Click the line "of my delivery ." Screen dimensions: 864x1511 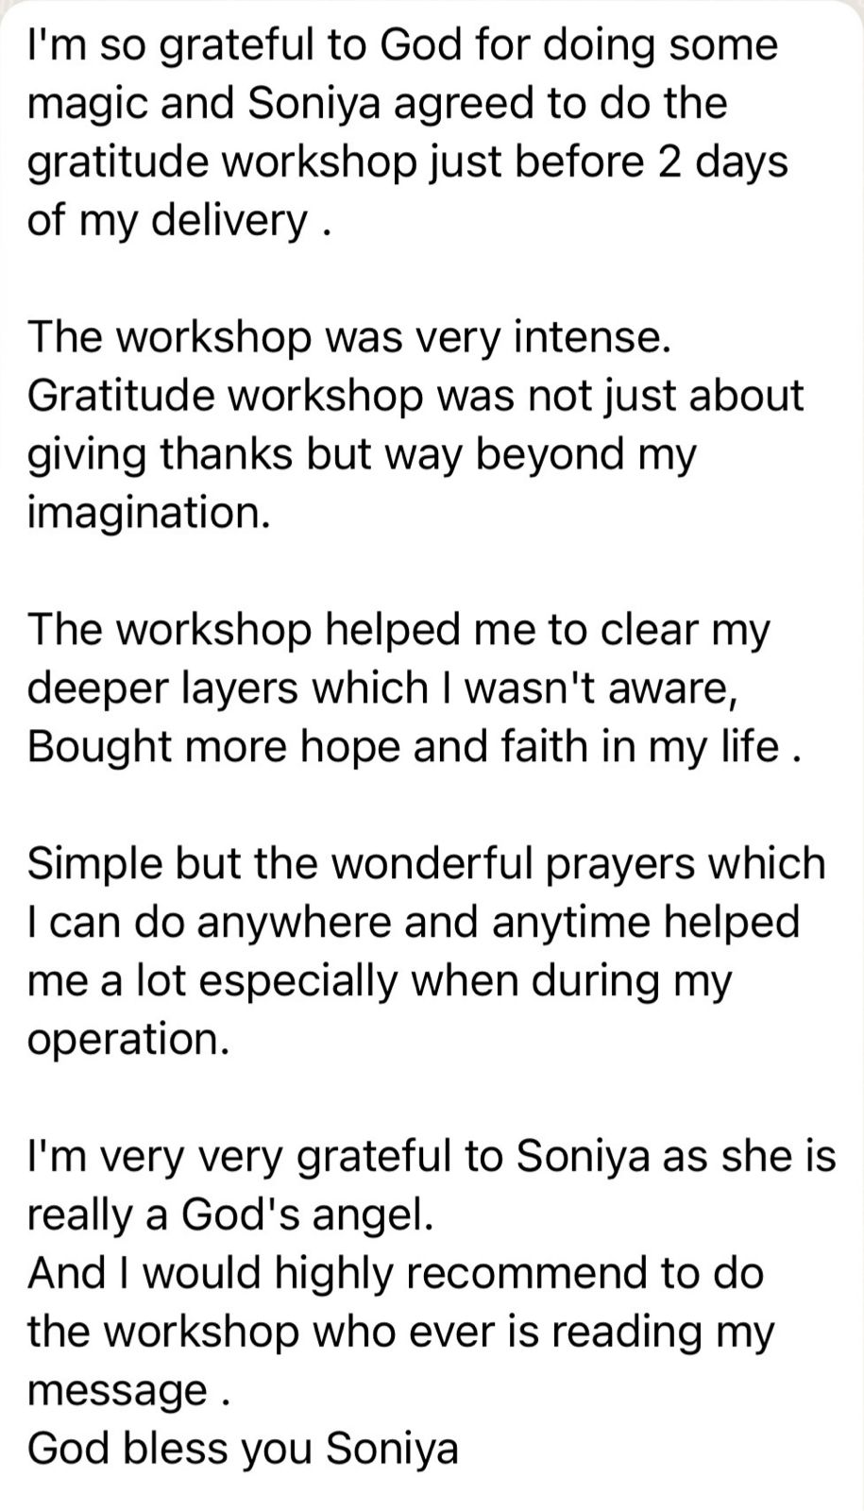179,221
